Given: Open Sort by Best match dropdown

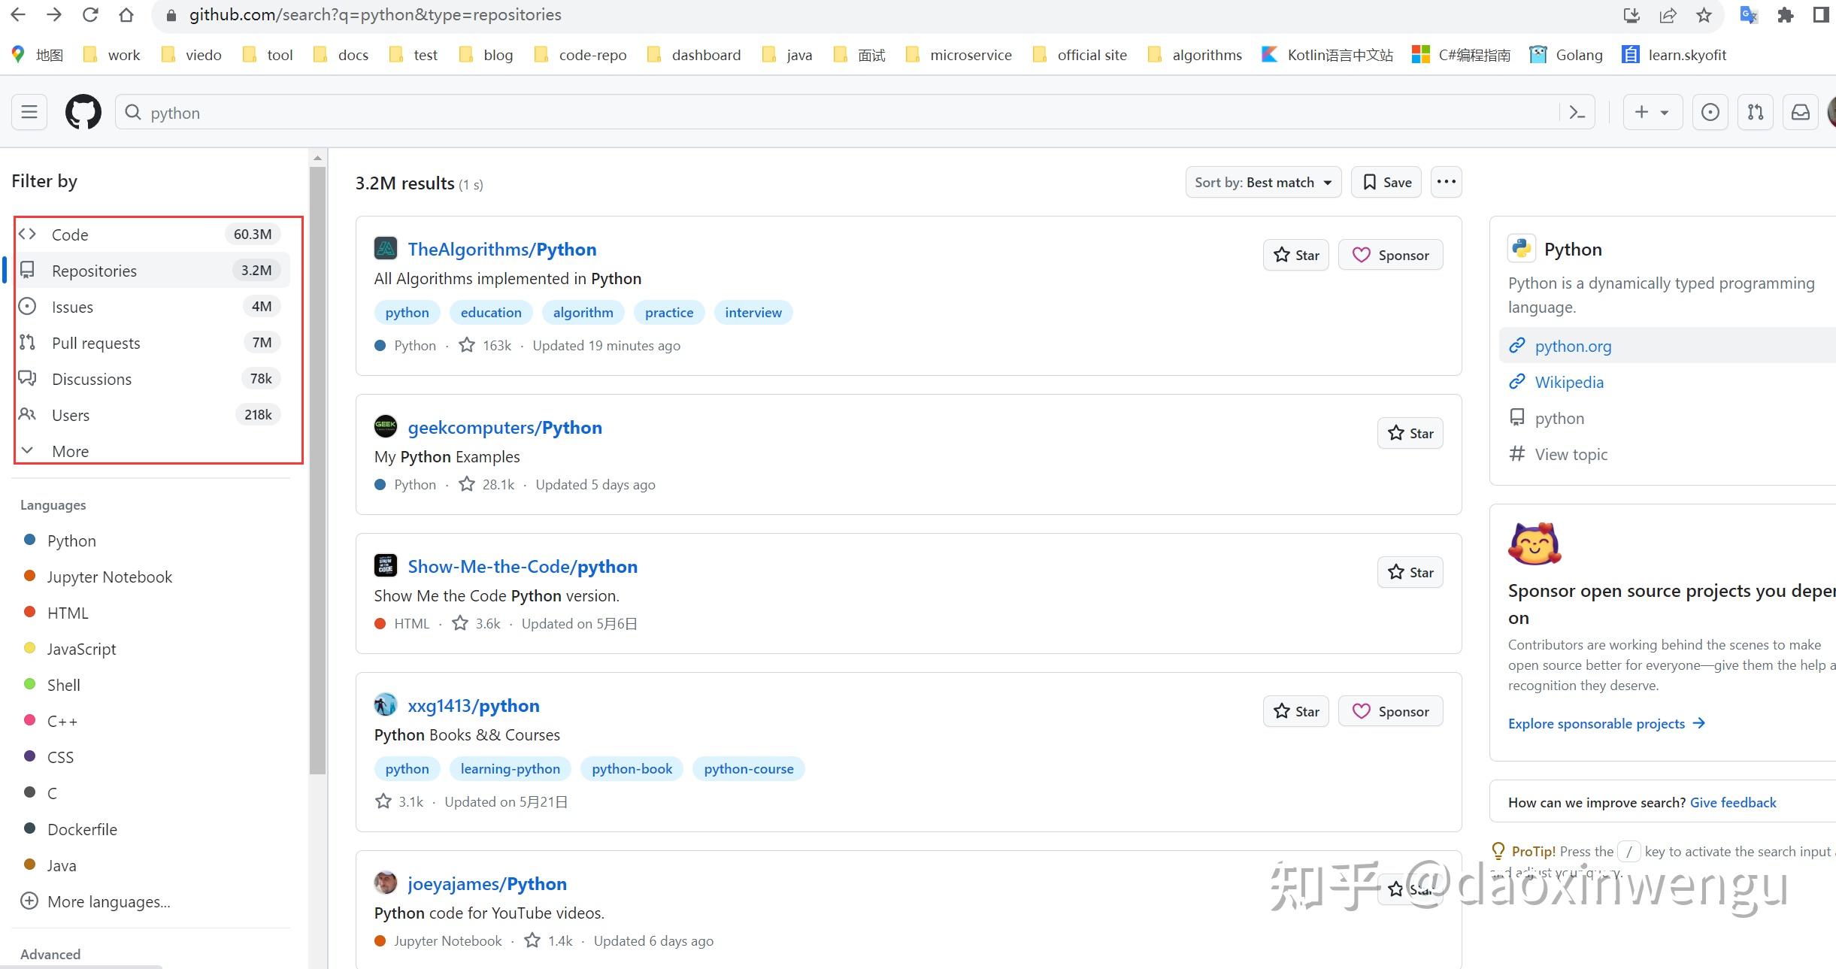Looking at the screenshot, I should (1263, 182).
